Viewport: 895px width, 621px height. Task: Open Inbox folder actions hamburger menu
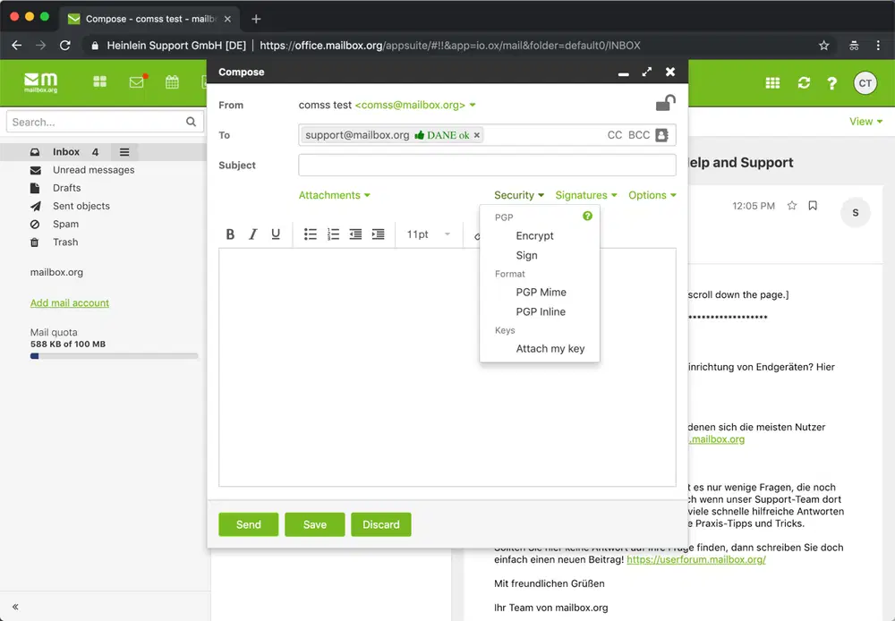pyautogui.click(x=124, y=152)
